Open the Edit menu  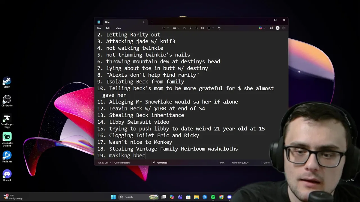tap(108, 28)
